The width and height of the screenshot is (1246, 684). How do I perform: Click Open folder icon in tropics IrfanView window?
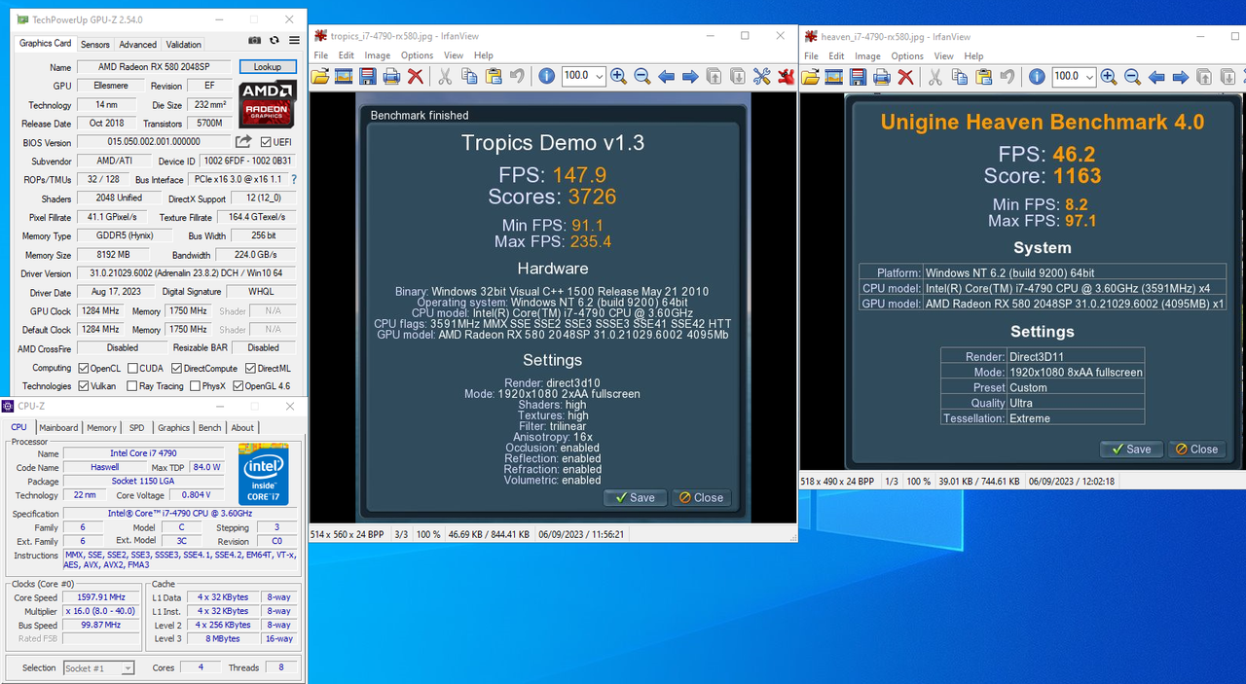pos(320,76)
